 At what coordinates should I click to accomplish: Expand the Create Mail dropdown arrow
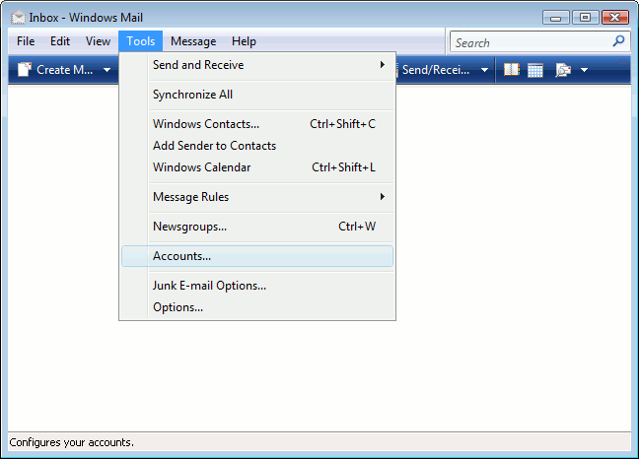point(106,70)
